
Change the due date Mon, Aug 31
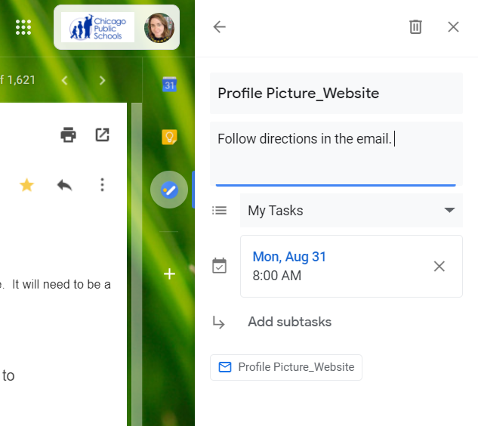[289, 257]
